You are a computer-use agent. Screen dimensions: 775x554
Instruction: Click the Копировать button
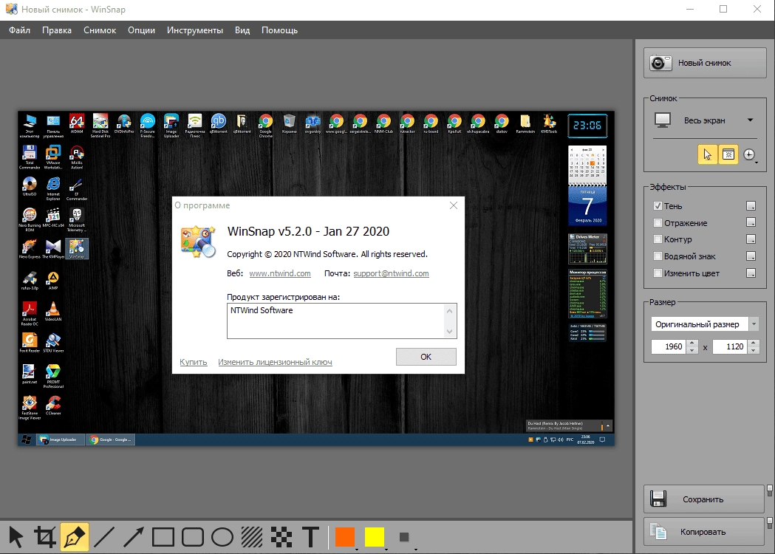coord(704,532)
